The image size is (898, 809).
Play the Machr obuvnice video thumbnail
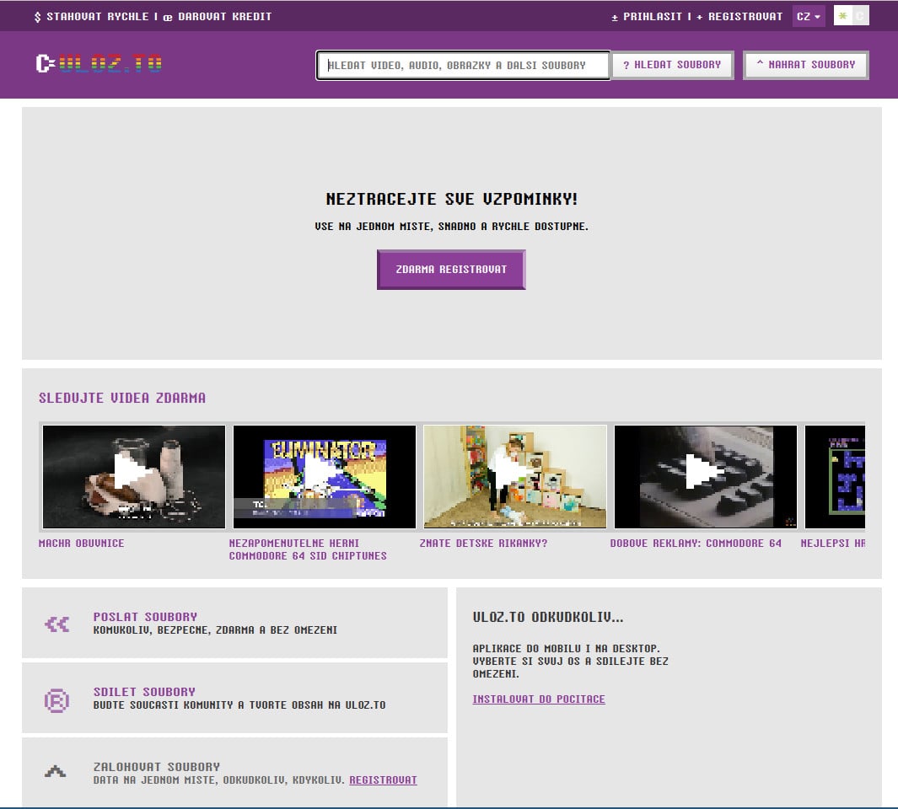134,476
